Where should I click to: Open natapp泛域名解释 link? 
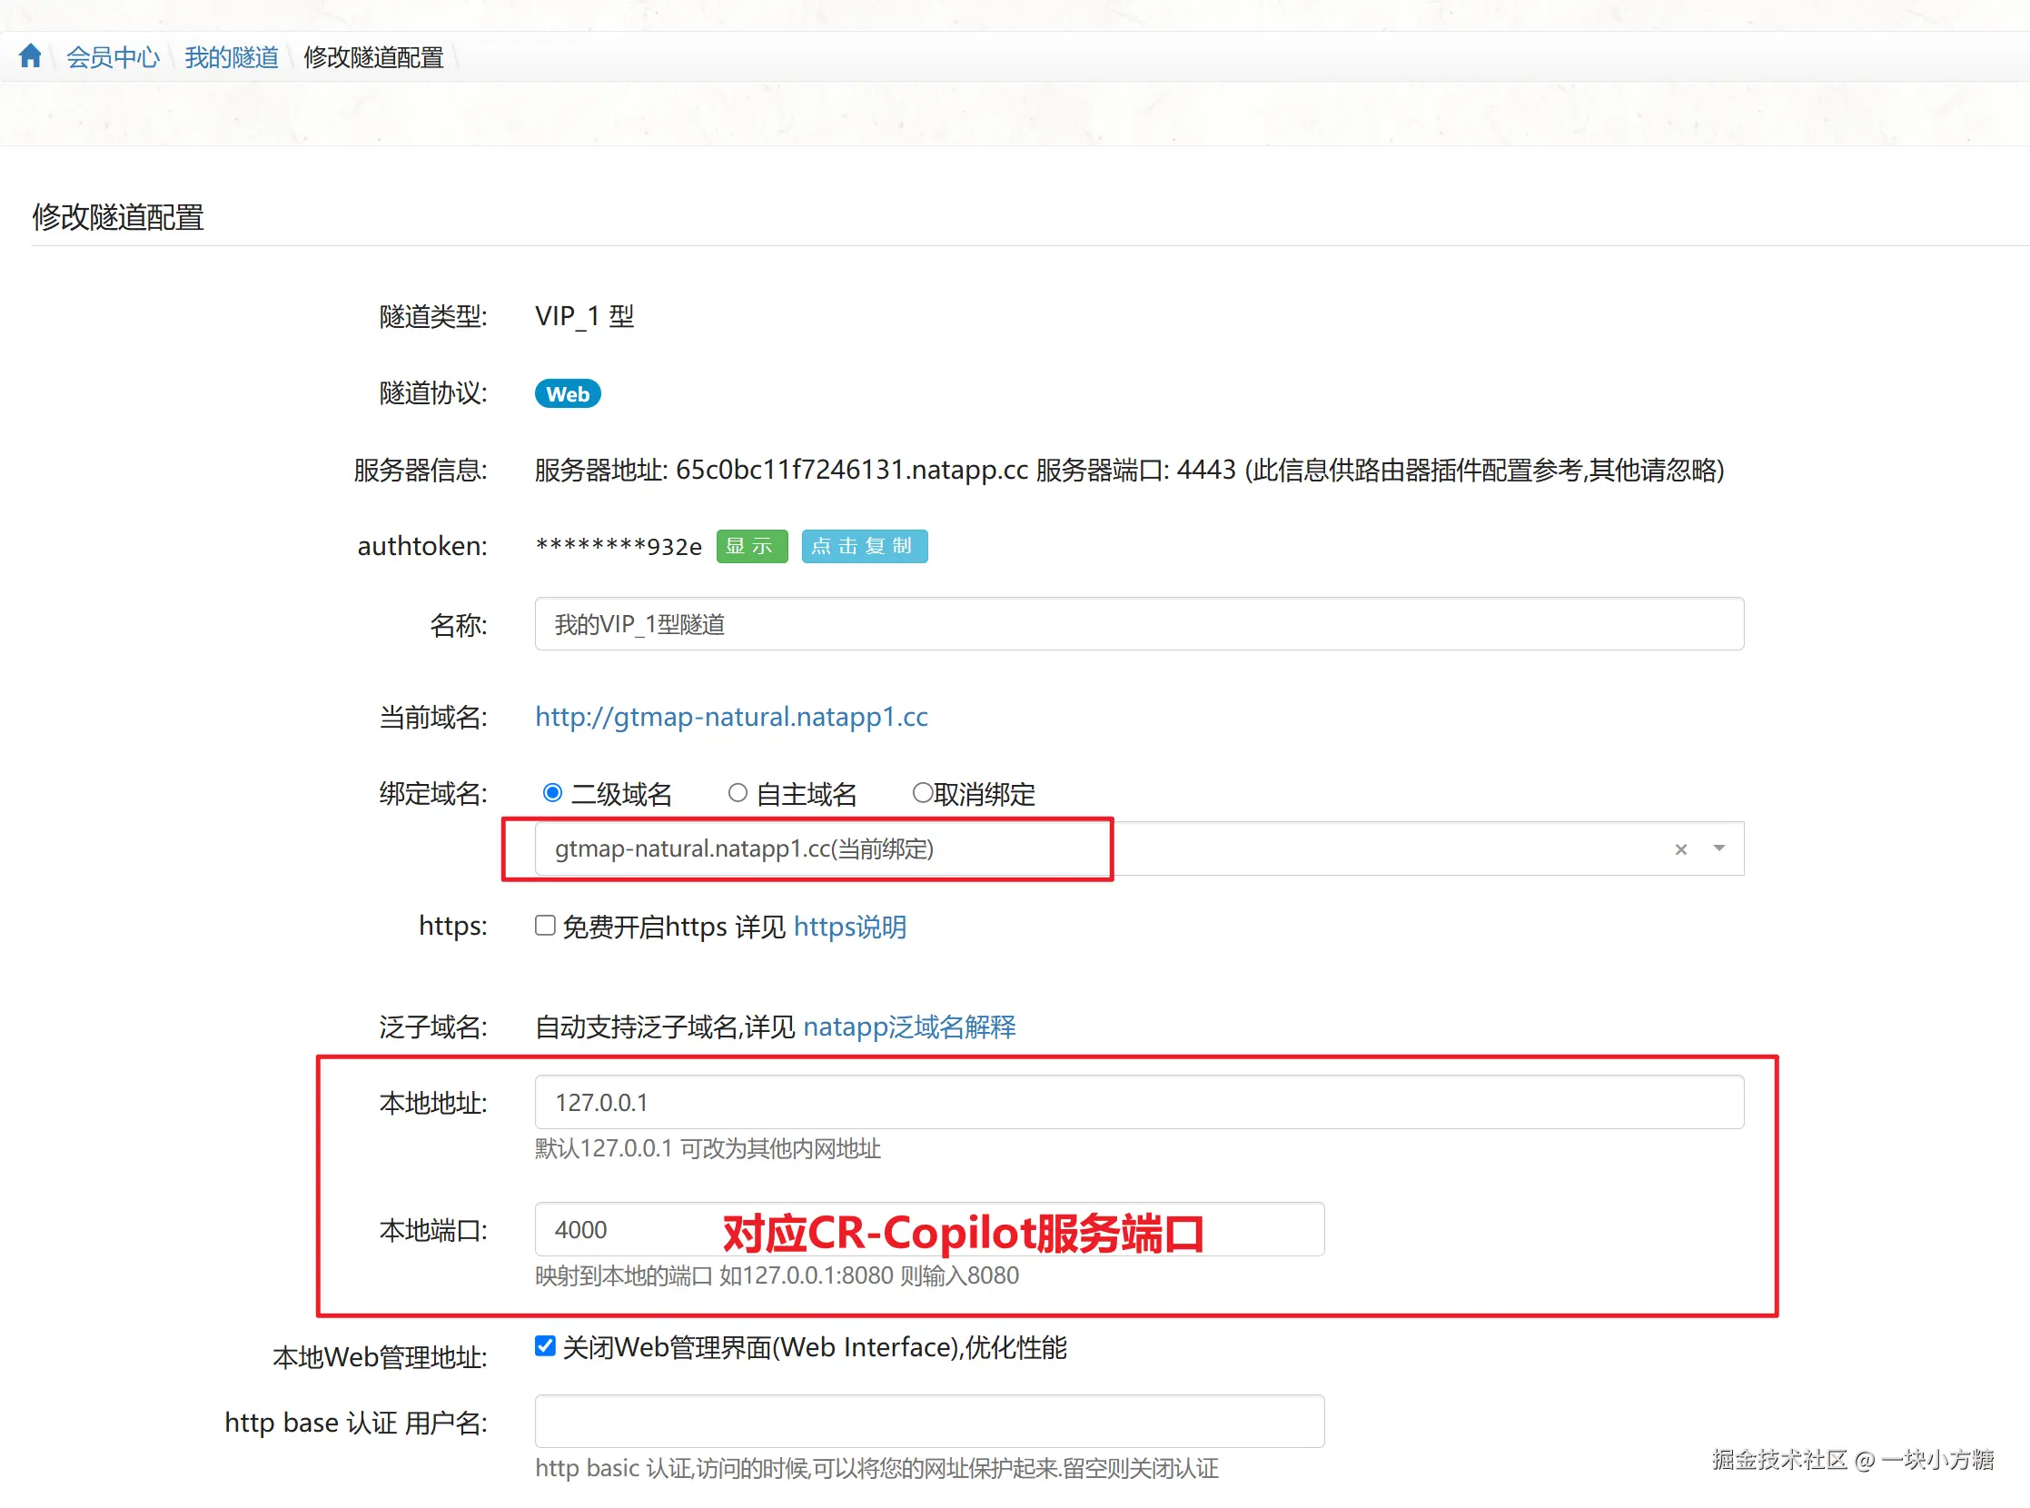[x=908, y=1027]
